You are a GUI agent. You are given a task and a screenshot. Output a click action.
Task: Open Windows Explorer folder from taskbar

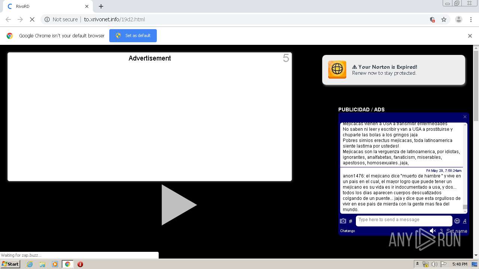[x=42, y=264]
